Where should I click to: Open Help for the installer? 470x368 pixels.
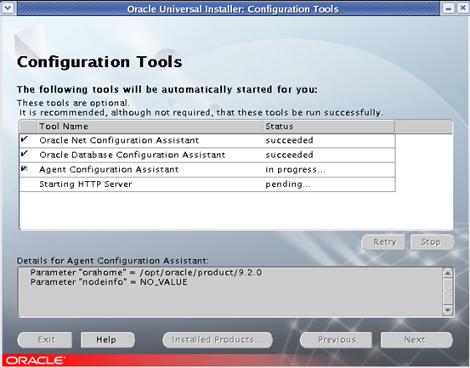[x=108, y=340]
